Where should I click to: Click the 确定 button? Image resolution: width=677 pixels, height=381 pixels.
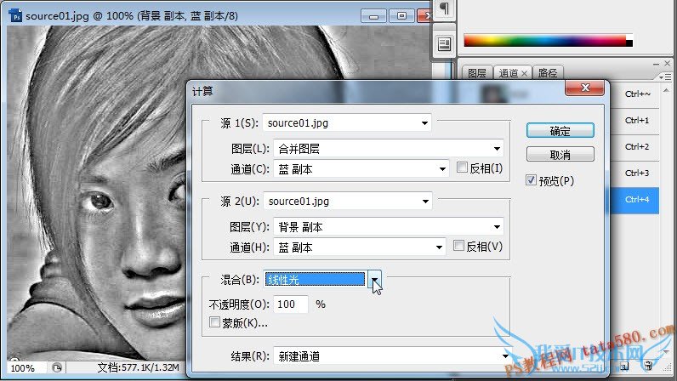(x=560, y=130)
